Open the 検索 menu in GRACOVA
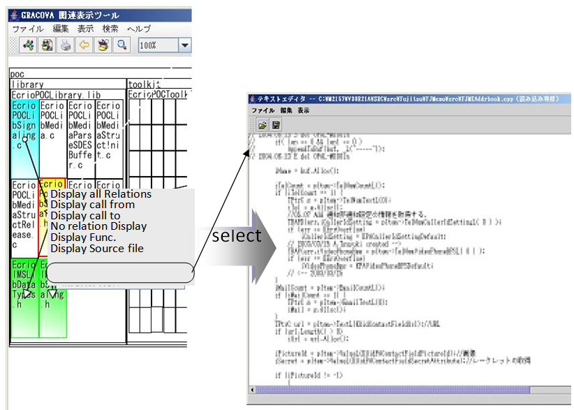 (x=110, y=29)
